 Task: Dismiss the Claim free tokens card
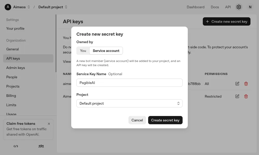pyautogui.click(x=49, y=124)
